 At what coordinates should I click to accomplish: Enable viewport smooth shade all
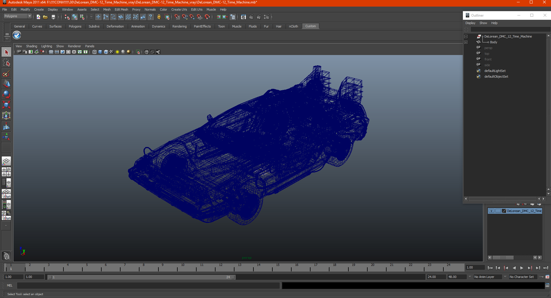click(100, 52)
